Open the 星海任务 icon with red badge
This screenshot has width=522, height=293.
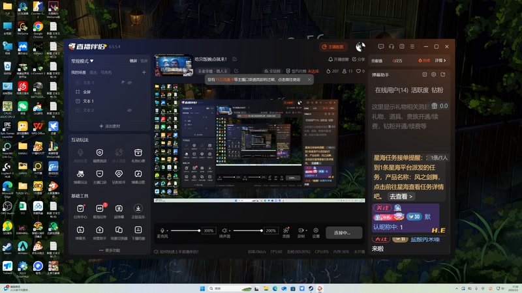100,208
